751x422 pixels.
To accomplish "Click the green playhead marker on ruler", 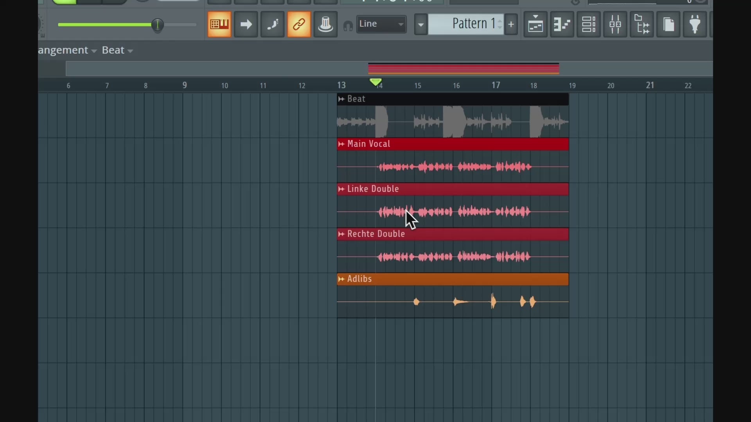I will pos(375,82).
